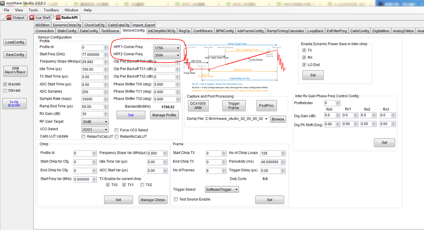Open the File menu
Viewport: 424px width, 230px height.
tap(7, 10)
